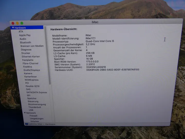
Task: Click 'Quad-Core Intel Core i5' value
Action: 100,41
